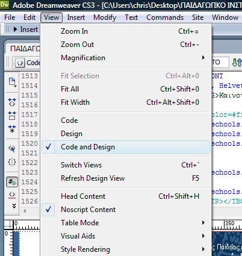Click the file management arrows icon

point(237,63)
